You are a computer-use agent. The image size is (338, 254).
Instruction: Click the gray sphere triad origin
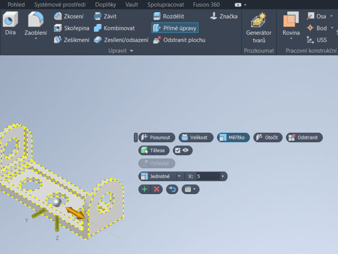coord(57,202)
